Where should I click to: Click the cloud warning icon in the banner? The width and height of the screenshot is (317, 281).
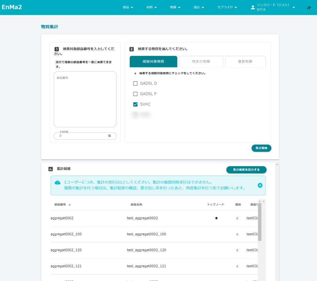tap(58, 183)
